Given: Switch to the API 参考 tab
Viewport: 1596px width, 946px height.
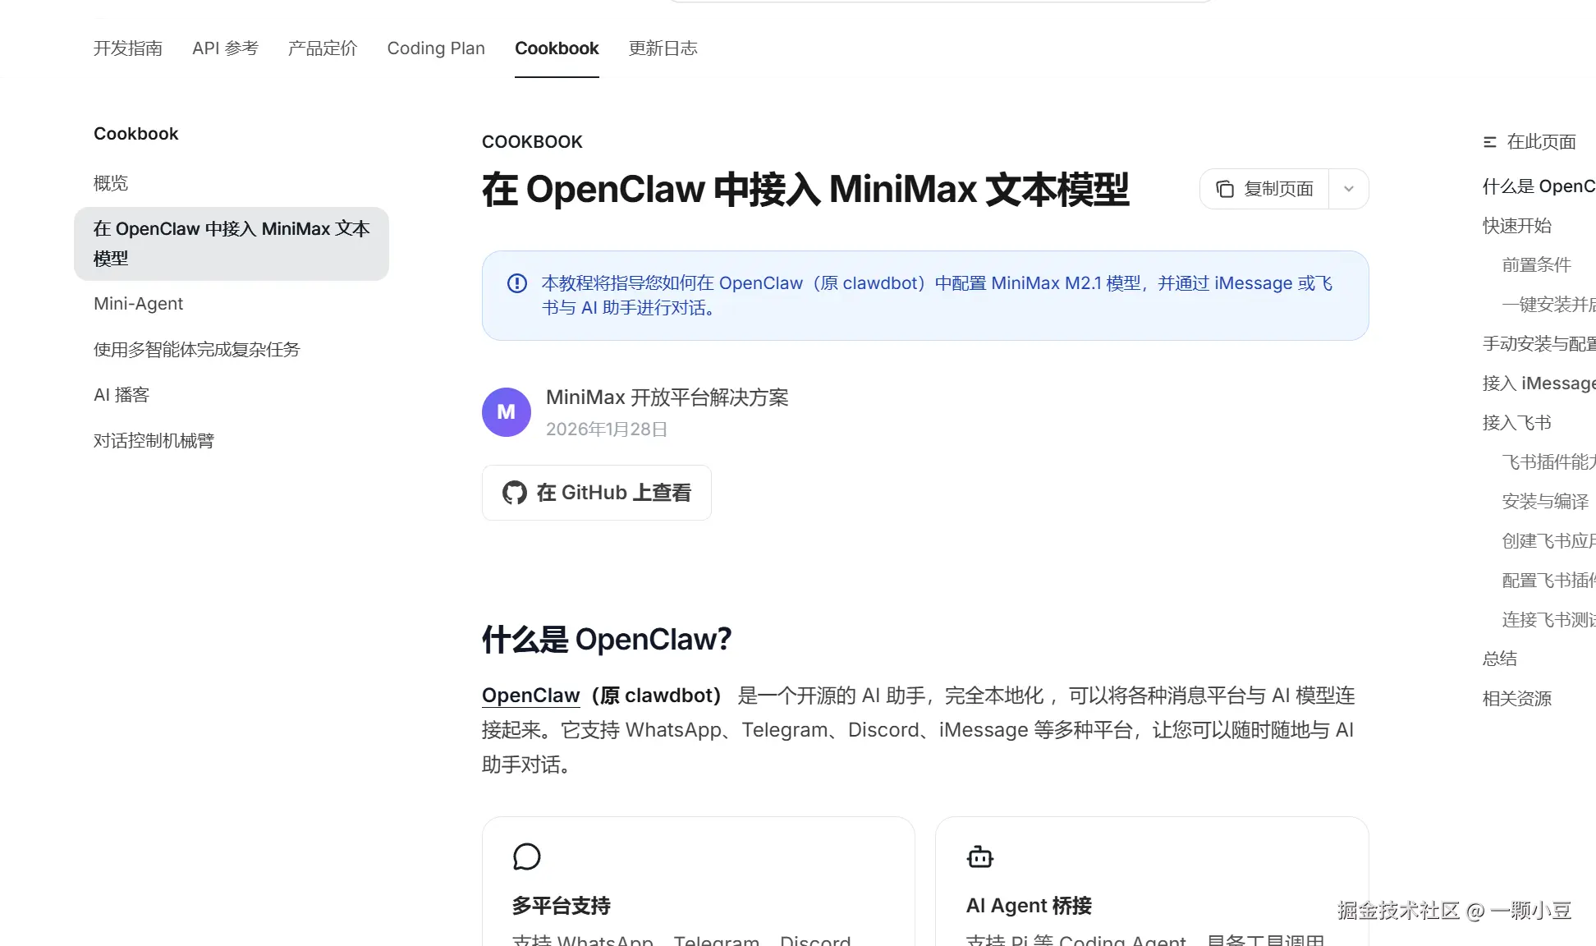Looking at the screenshot, I should 225,48.
